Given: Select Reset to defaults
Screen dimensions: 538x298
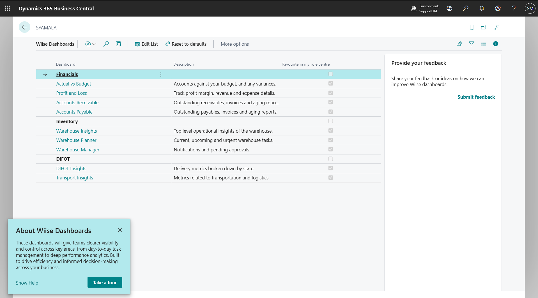Looking at the screenshot, I should pyautogui.click(x=186, y=44).
